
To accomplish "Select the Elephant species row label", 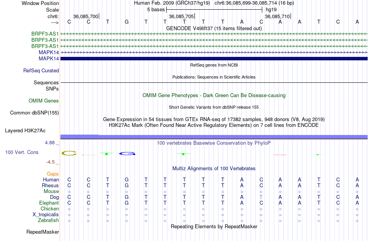I will click(x=49, y=203).
